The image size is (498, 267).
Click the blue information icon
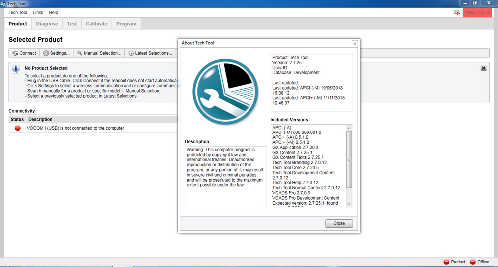[x=16, y=69]
